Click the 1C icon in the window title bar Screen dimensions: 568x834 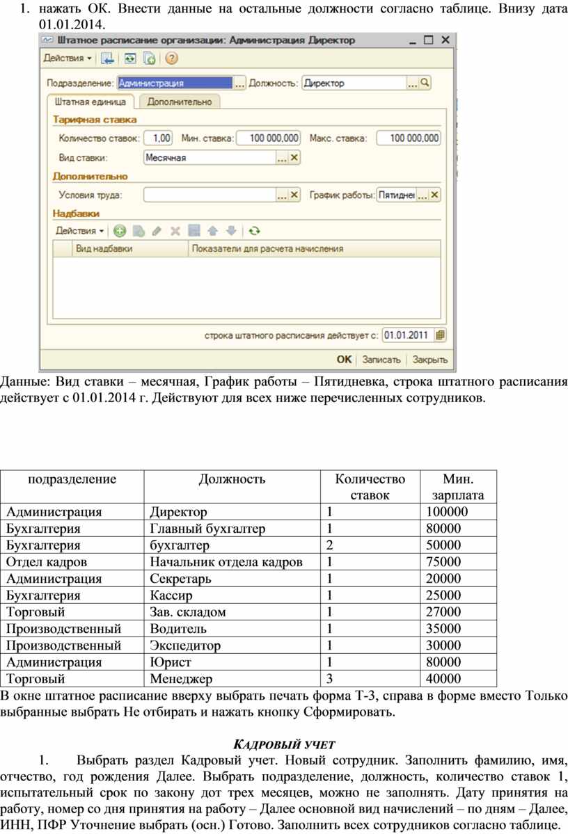tap(48, 40)
